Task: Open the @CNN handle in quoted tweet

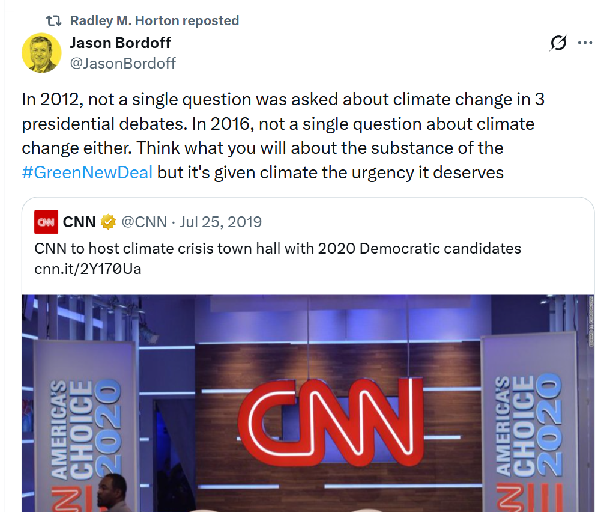Action: pyautogui.click(x=144, y=222)
